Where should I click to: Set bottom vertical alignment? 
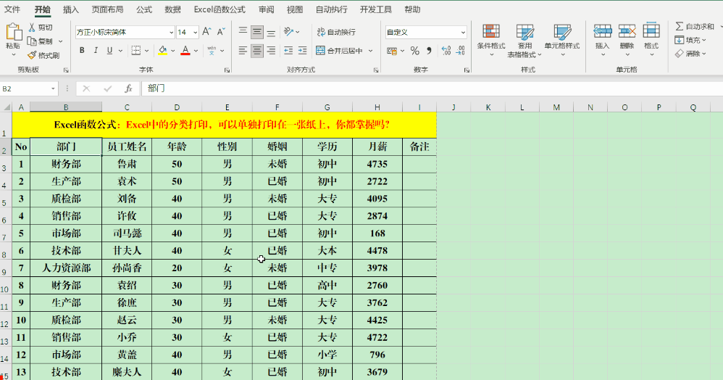[x=271, y=32]
